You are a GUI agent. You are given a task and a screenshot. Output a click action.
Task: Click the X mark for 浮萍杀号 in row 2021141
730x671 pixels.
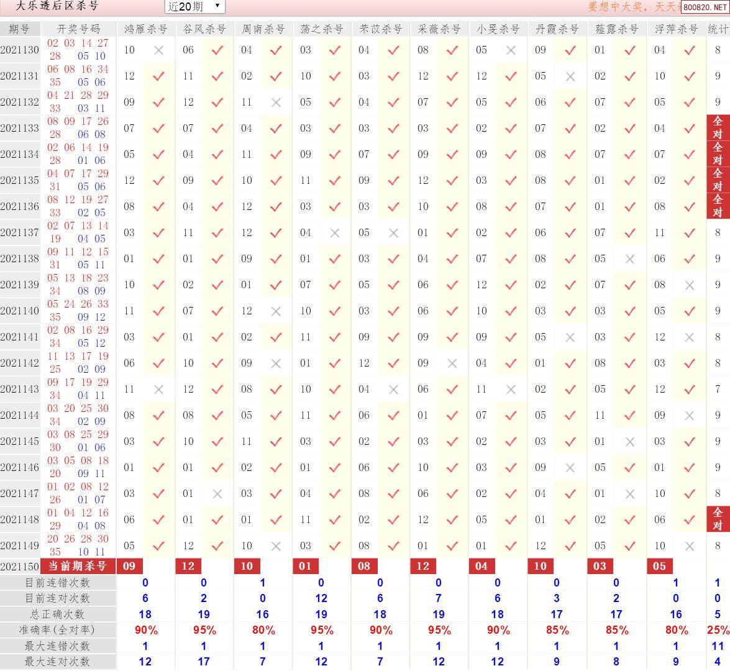tap(690, 337)
